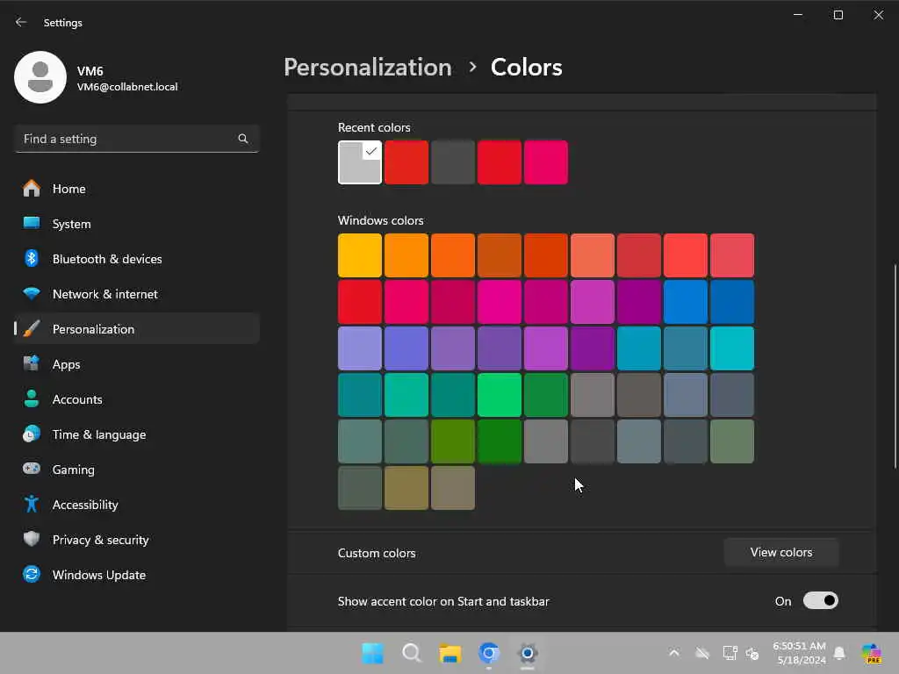
Task: Click the Time & language clock icon
Action: point(32,434)
